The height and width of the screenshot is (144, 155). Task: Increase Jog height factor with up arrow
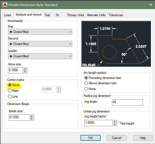coord(114,122)
